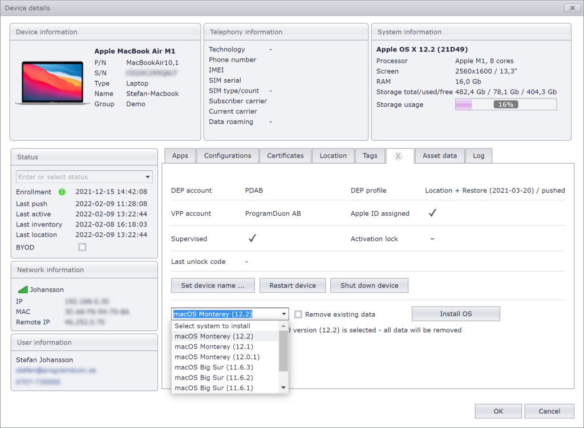This screenshot has height=428, width=584.
Task: Click the VPP account 'ProgramDuon AB'
Action: pos(273,213)
